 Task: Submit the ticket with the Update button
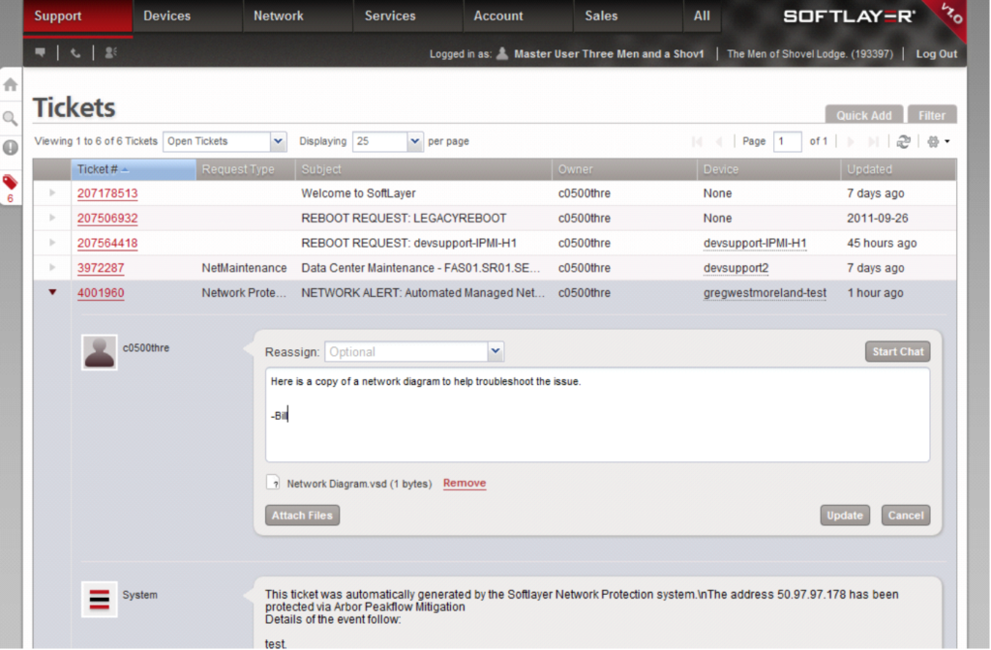[844, 515]
